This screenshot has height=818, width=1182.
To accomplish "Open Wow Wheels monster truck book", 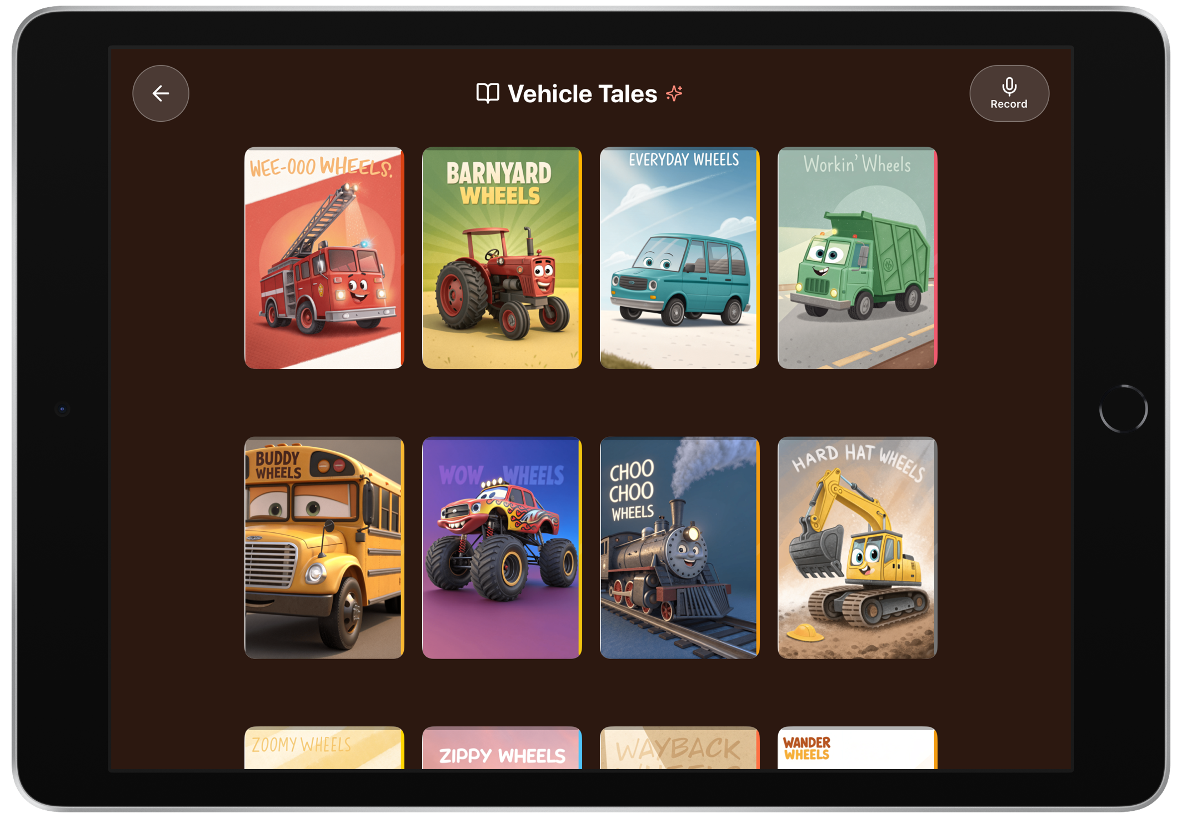I will [502, 548].
